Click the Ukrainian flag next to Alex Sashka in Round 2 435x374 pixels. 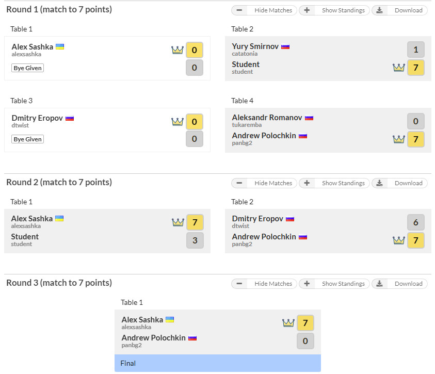[x=59, y=218]
